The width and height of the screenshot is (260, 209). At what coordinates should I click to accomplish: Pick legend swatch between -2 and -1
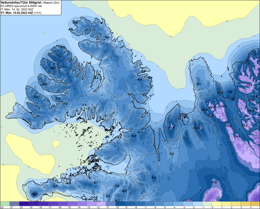pyautogui.click(x=198, y=204)
